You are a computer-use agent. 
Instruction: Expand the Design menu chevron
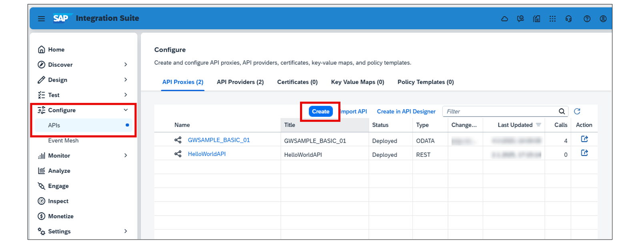click(126, 80)
